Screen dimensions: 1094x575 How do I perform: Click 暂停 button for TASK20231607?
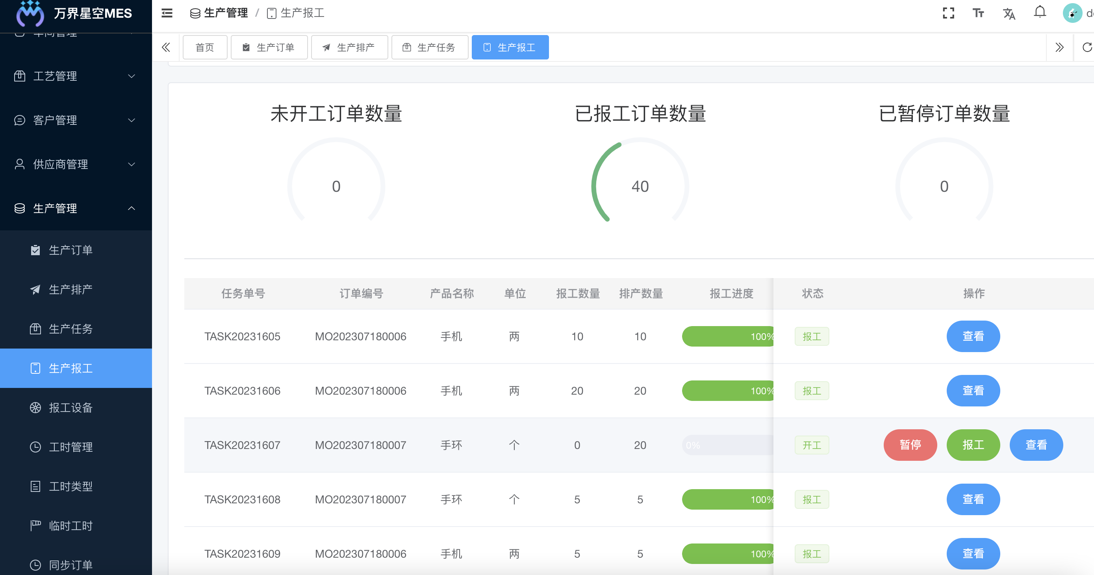coord(910,445)
